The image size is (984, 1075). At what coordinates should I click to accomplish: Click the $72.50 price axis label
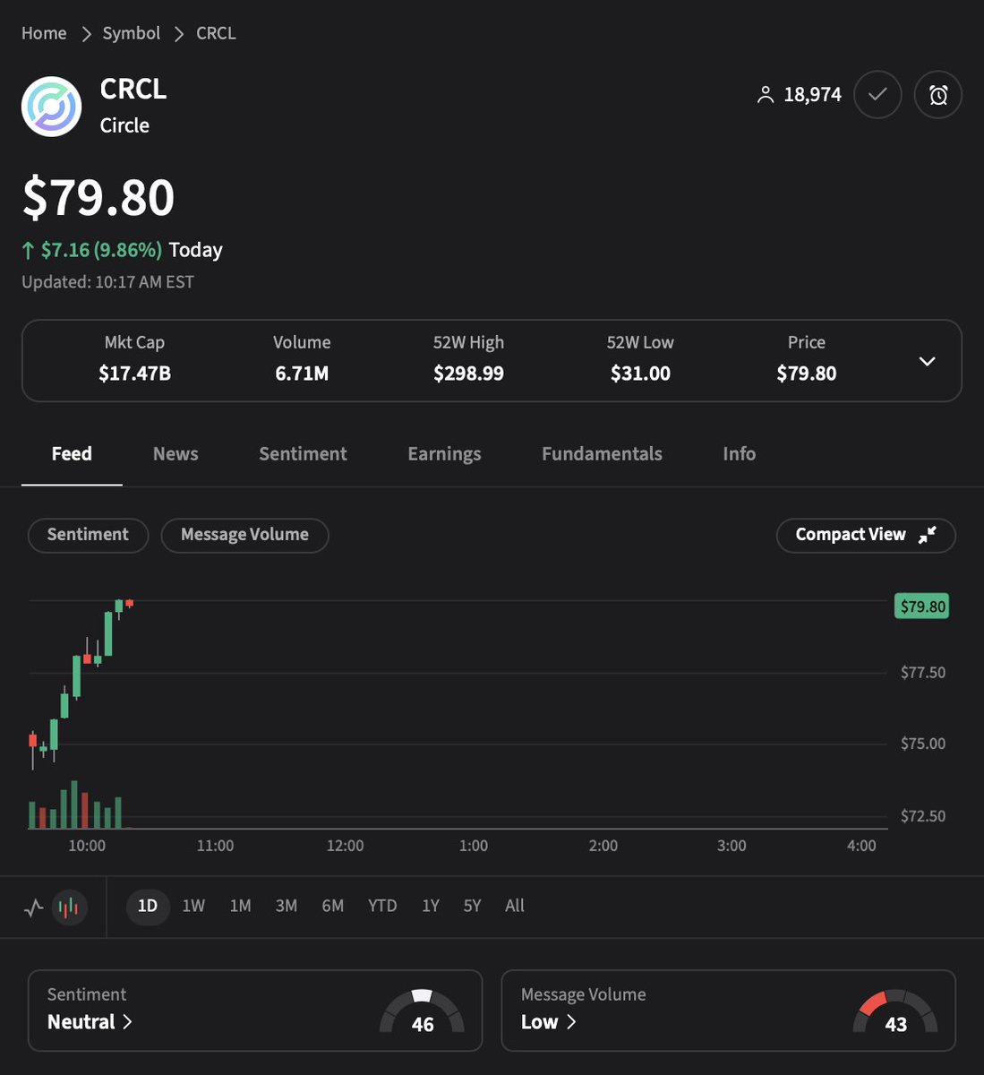pyautogui.click(x=923, y=816)
